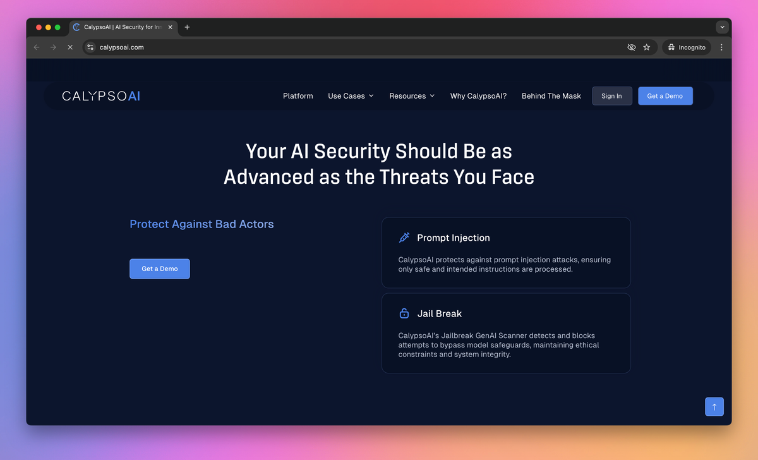Click Get a Demo below Protect Against Bad Actors

pos(160,269)
